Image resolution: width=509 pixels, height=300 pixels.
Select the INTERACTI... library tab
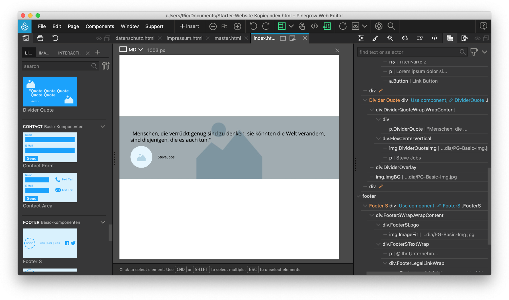click(x=70, y=53)
